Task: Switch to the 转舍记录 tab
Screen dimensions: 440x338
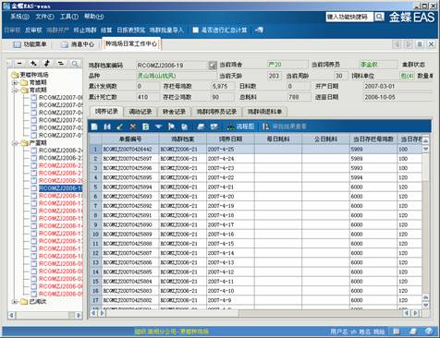Action: click(174, 112)
